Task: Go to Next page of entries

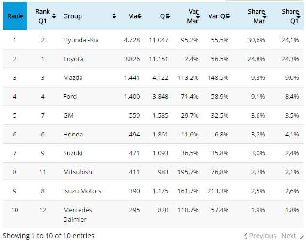Action: click(x=292, y=236)
